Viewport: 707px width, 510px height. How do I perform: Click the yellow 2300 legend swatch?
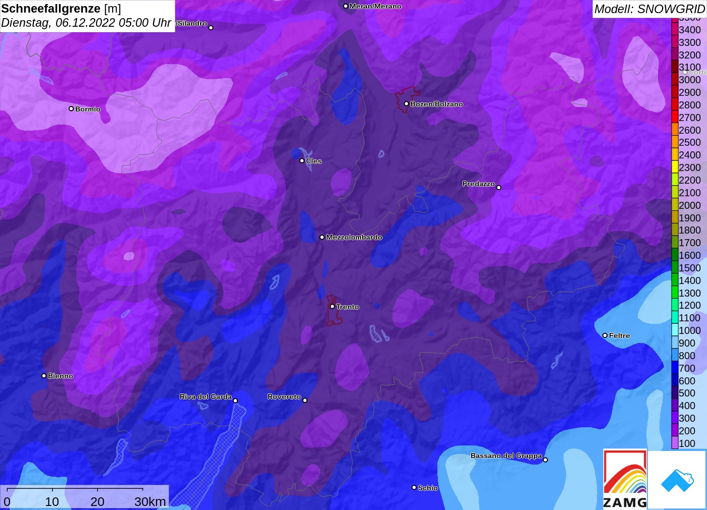click(x=675, y=167)
